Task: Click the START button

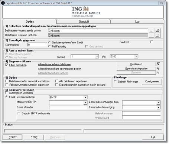Action: pyautogui.click(x=13, y=137)
